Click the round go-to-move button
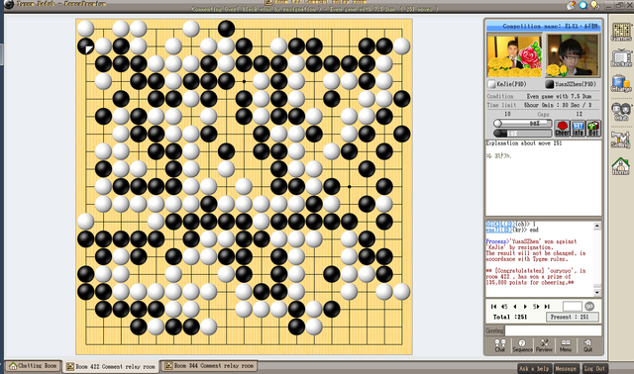Screen dimensions: 634x374 (589, 306)
